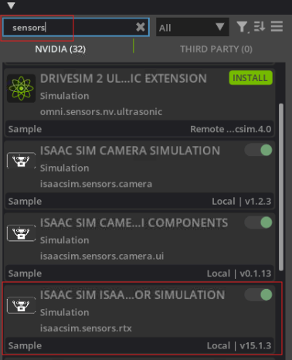Click the extension list vertical scrollbar
Screen dimensions: 292x360
[281, 187]
